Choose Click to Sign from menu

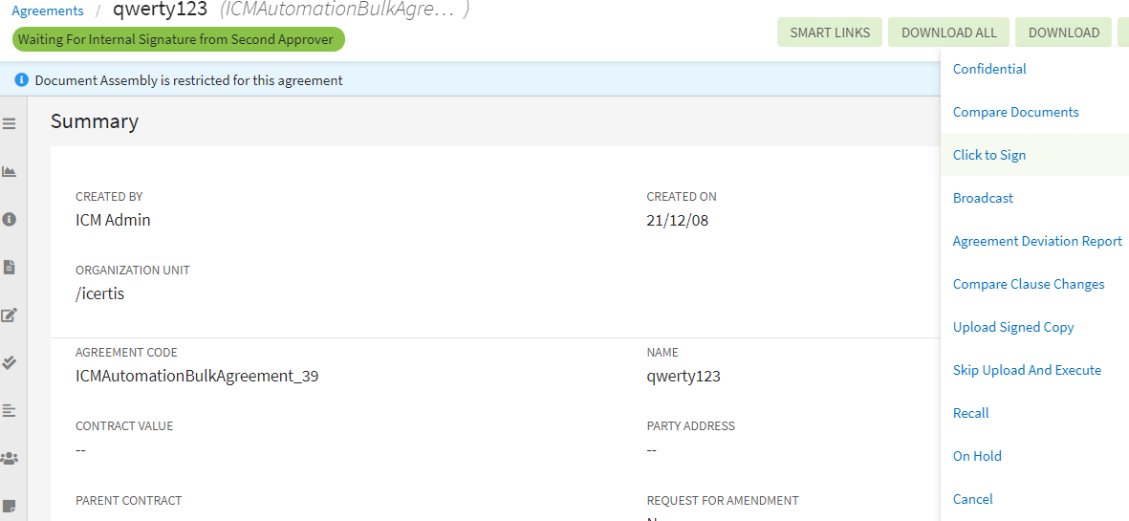click(x=989, y=155)
